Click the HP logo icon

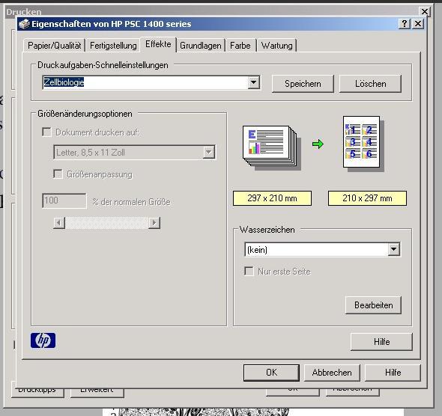[x=43, y=340]
